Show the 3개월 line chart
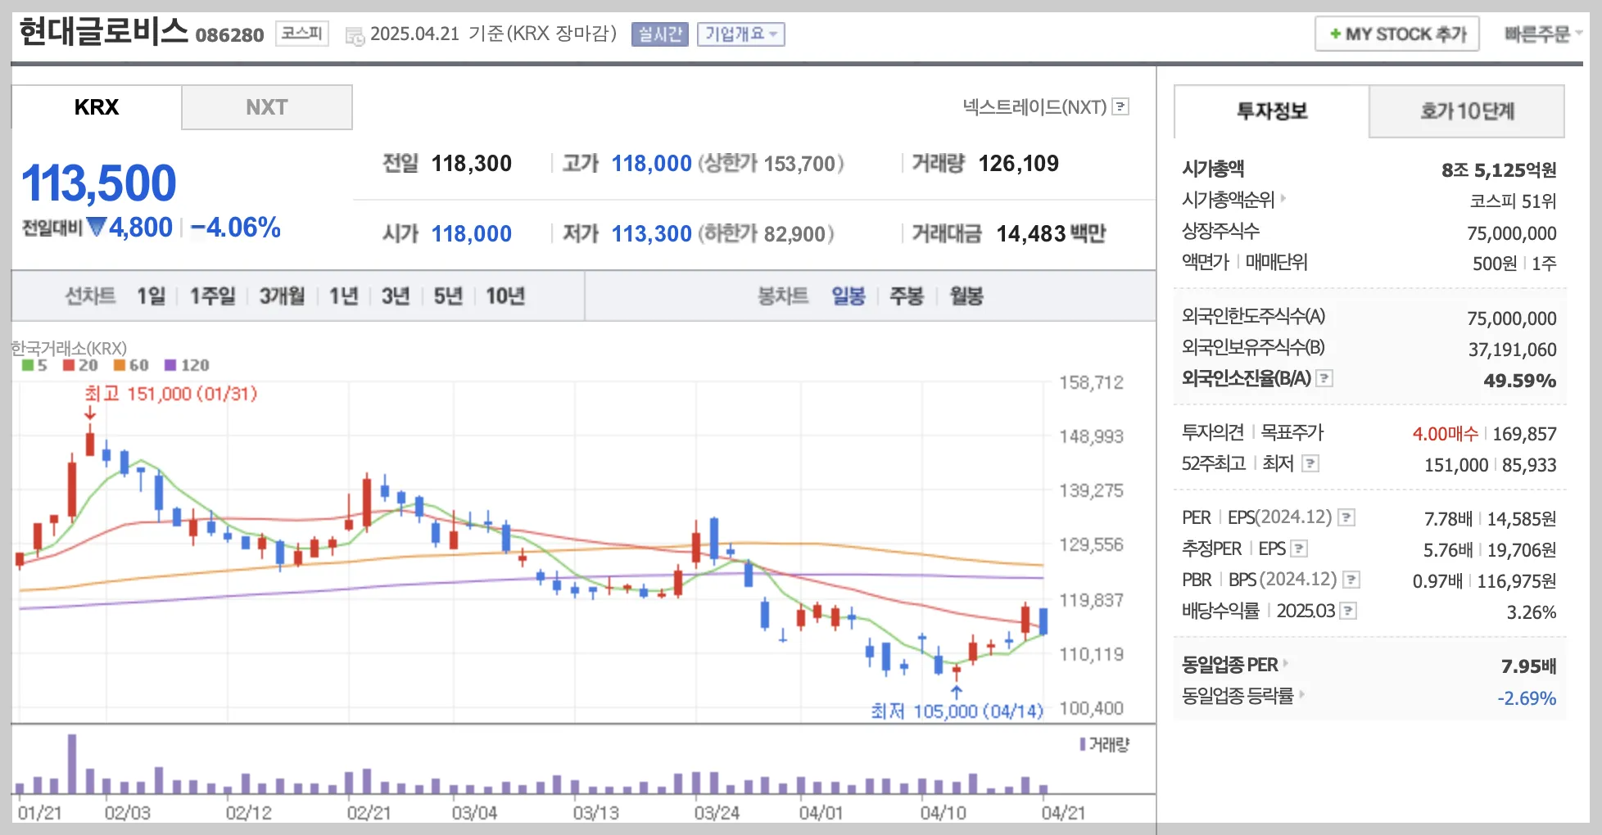This screenshot has width=1602, height=835. pos(283,296)
